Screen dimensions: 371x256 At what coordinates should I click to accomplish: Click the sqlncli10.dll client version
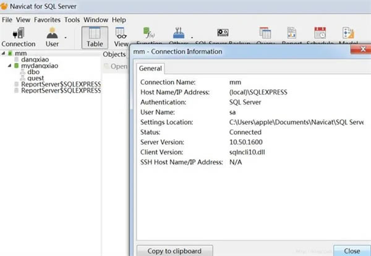coord(247,152)
